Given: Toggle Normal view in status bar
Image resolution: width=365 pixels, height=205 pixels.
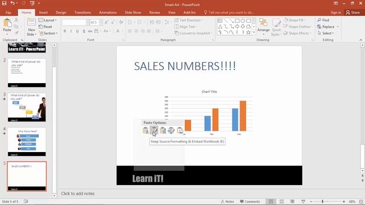Looking at the screenshot, I should (271, 202).
